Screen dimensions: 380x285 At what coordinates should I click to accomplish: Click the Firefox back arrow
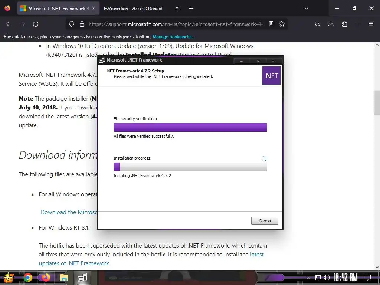coord(9,24)
